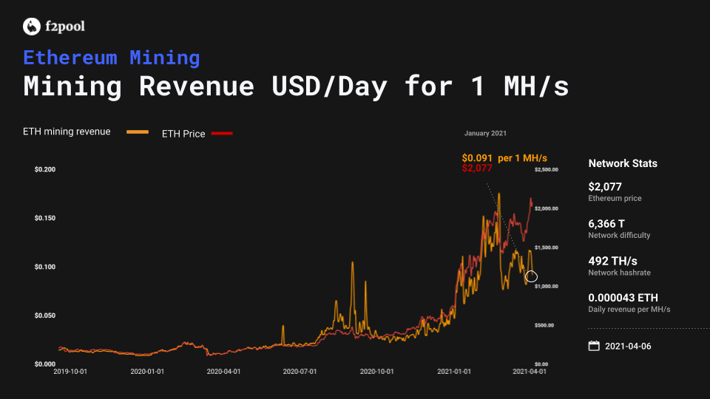Click the '$1,500.00' right axis label
Screen dimensions: 710x399
click(x=547, y=248)
